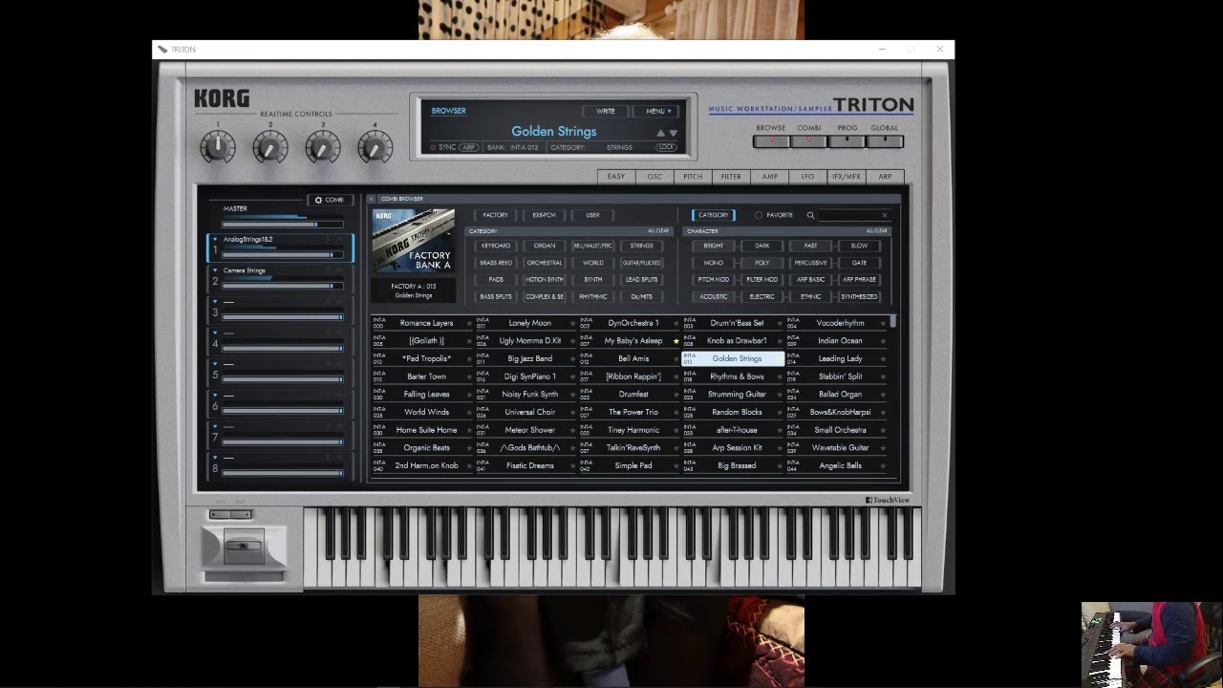Star the Drumfest preset
1223x688 pixels.
pyautogui.click(x=676, y=395)
